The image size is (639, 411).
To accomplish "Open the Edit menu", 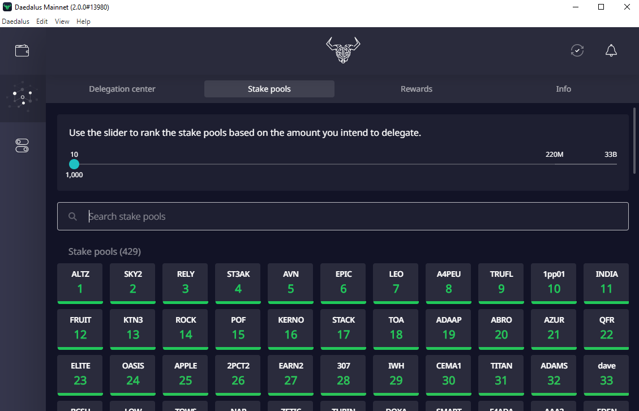I will pos(42,21).
